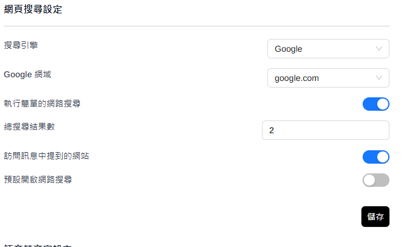Click the selected "Google" value text
The image size is (420, 247).
(x=288, y=49)
